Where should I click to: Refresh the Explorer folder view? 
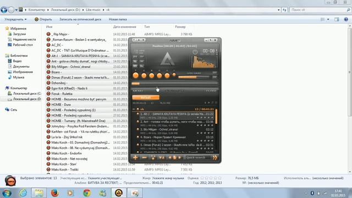(284, 10)
